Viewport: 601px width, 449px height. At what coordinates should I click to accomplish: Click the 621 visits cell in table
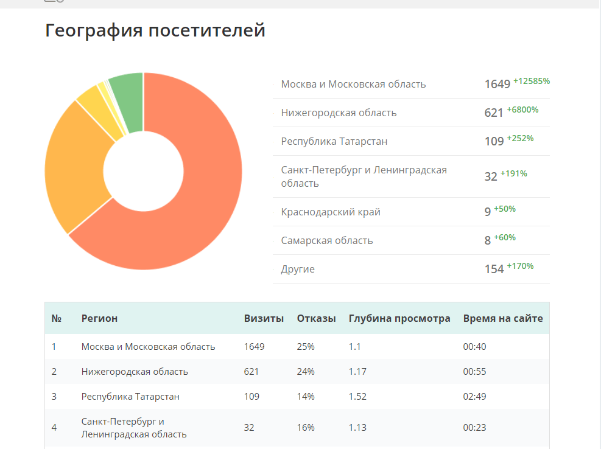(251, 372)
